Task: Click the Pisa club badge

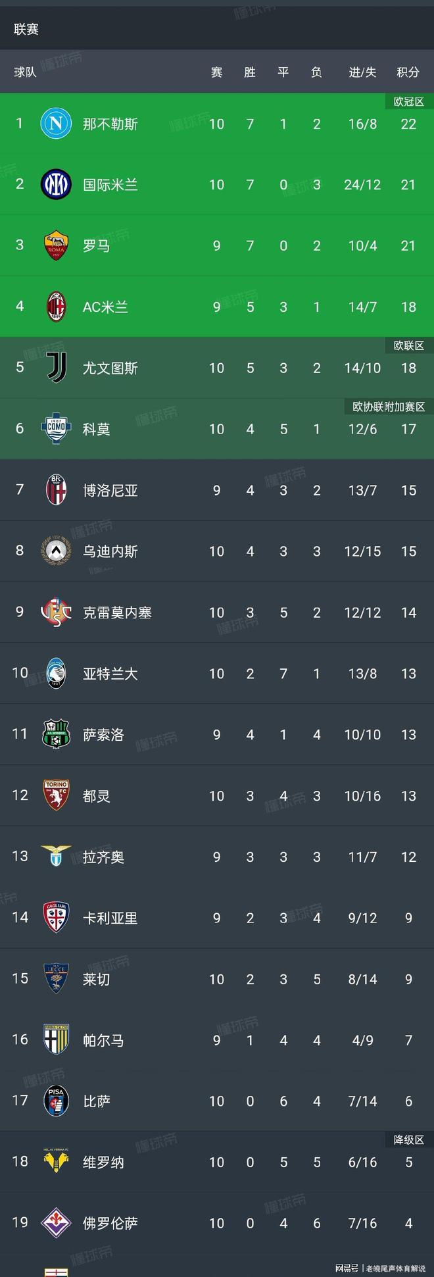Action: point(56,1101)
